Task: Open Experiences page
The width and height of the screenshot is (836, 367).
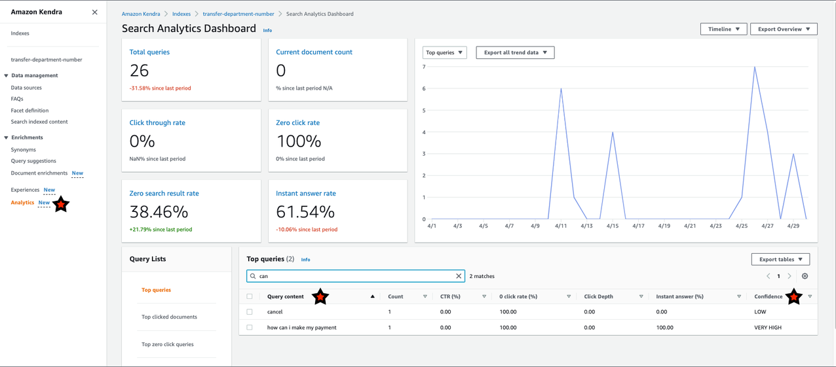Action: coord(25,190)
